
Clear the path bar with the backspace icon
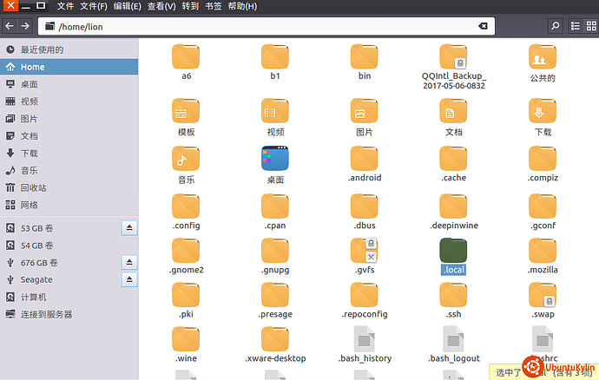coord(483,26)
